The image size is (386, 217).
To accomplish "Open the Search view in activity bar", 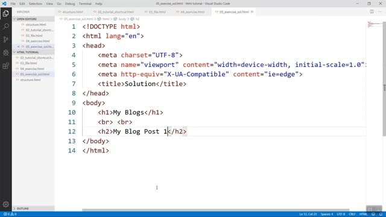I will click(5, 27).
